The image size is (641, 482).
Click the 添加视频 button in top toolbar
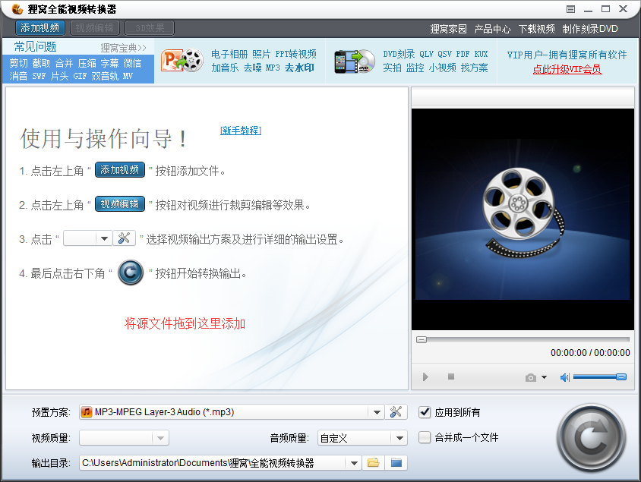(40, 28)
